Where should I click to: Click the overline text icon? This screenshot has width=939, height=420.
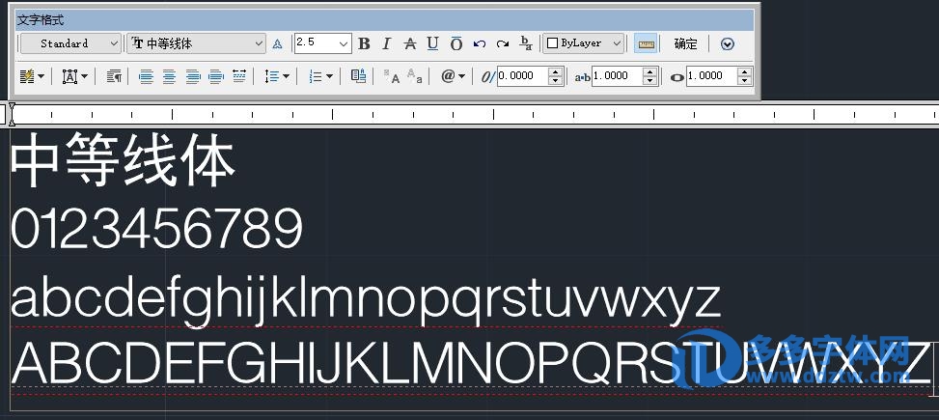tap(456, 43)
